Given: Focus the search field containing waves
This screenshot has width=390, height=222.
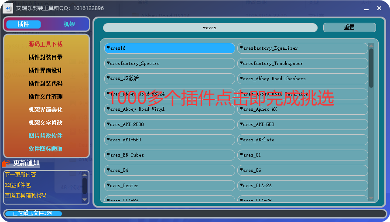Looking at the screenshot, I should [210, 27].
